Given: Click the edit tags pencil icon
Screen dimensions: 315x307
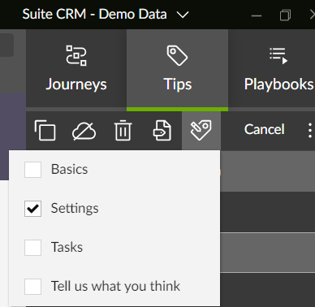Looking at the screenshot, I should pos(201,131).
